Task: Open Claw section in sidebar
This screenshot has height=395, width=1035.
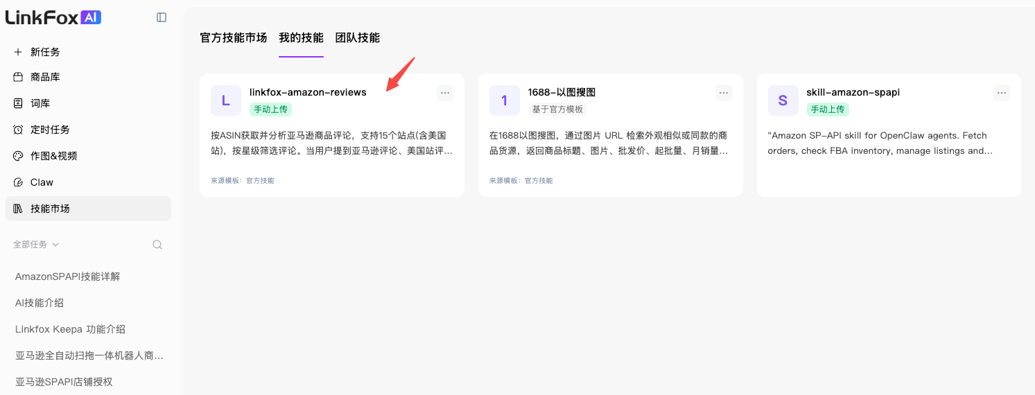Action: [x=88, y=182]
